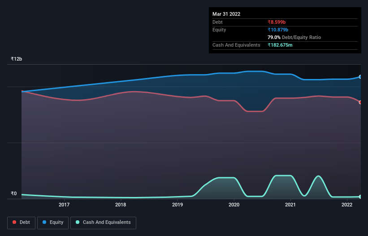Click the ₹182.675m cash value

[280, 45]
